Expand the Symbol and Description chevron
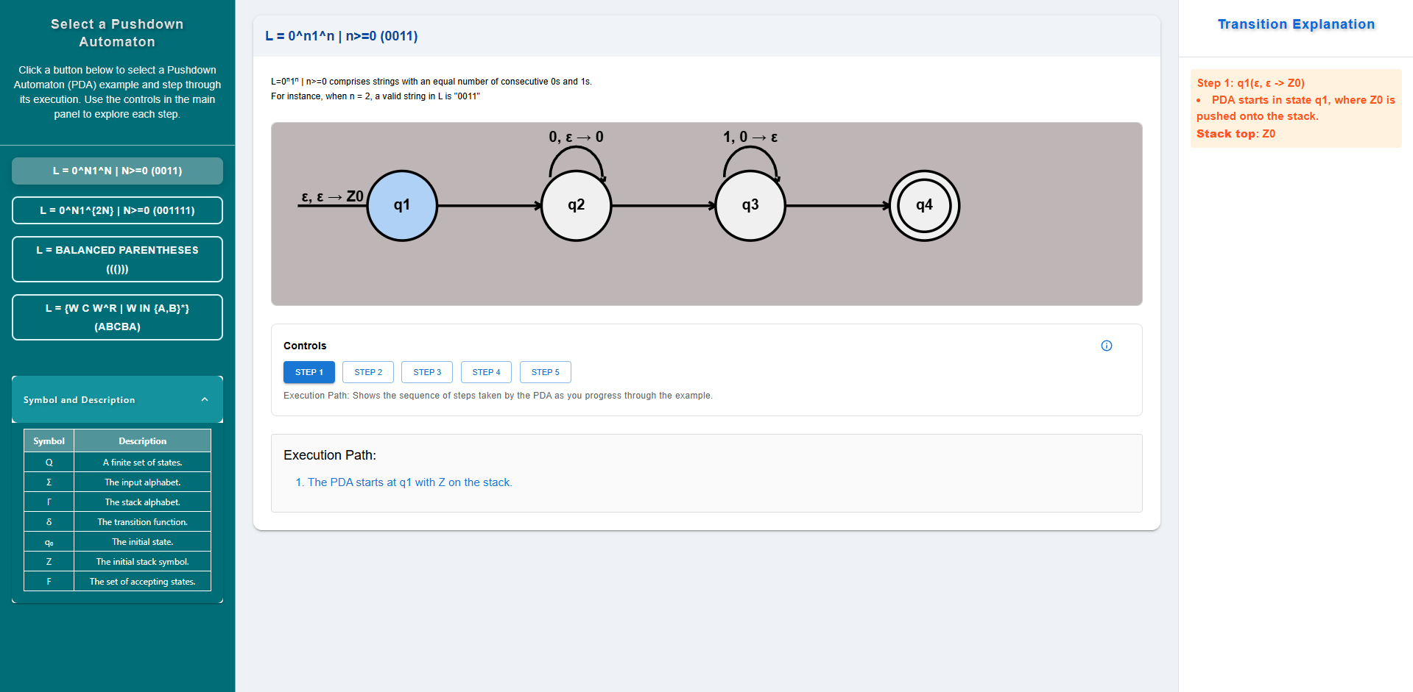Viewport: 1413px width, 692px height. pyautogui.click(x=205, y=399)
